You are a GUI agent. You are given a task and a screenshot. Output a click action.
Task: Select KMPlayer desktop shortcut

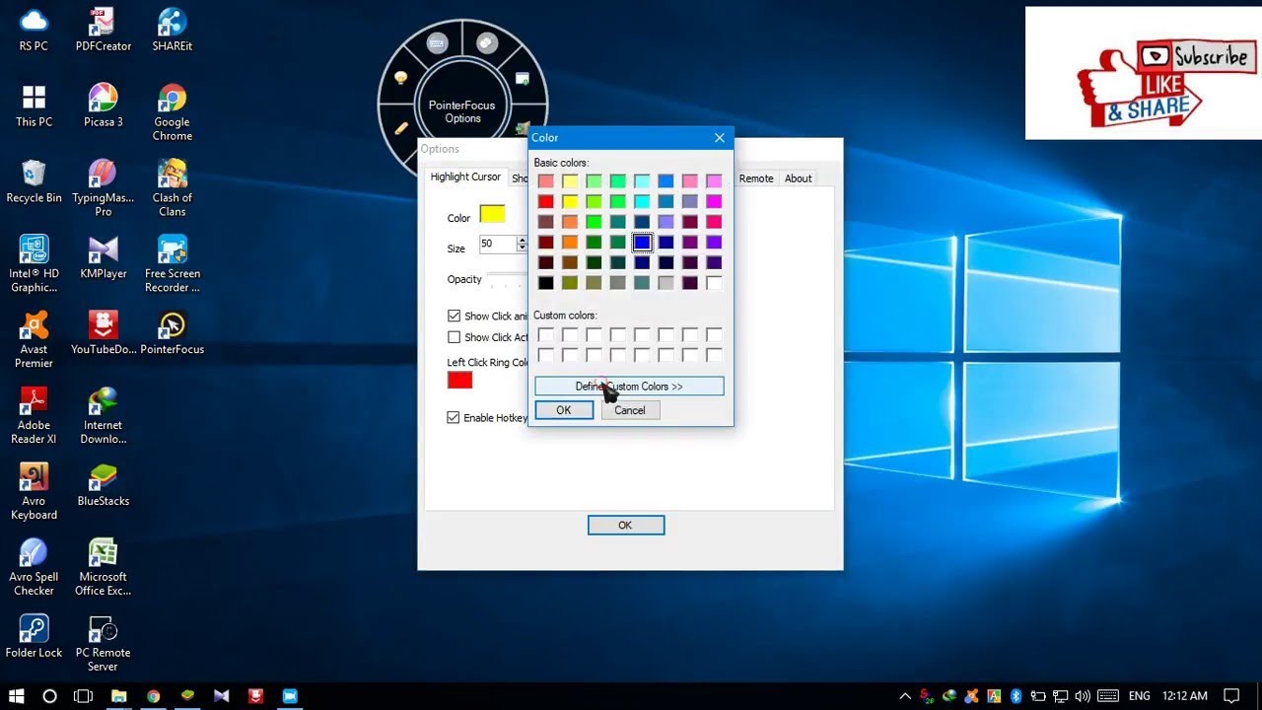(104, 257)
